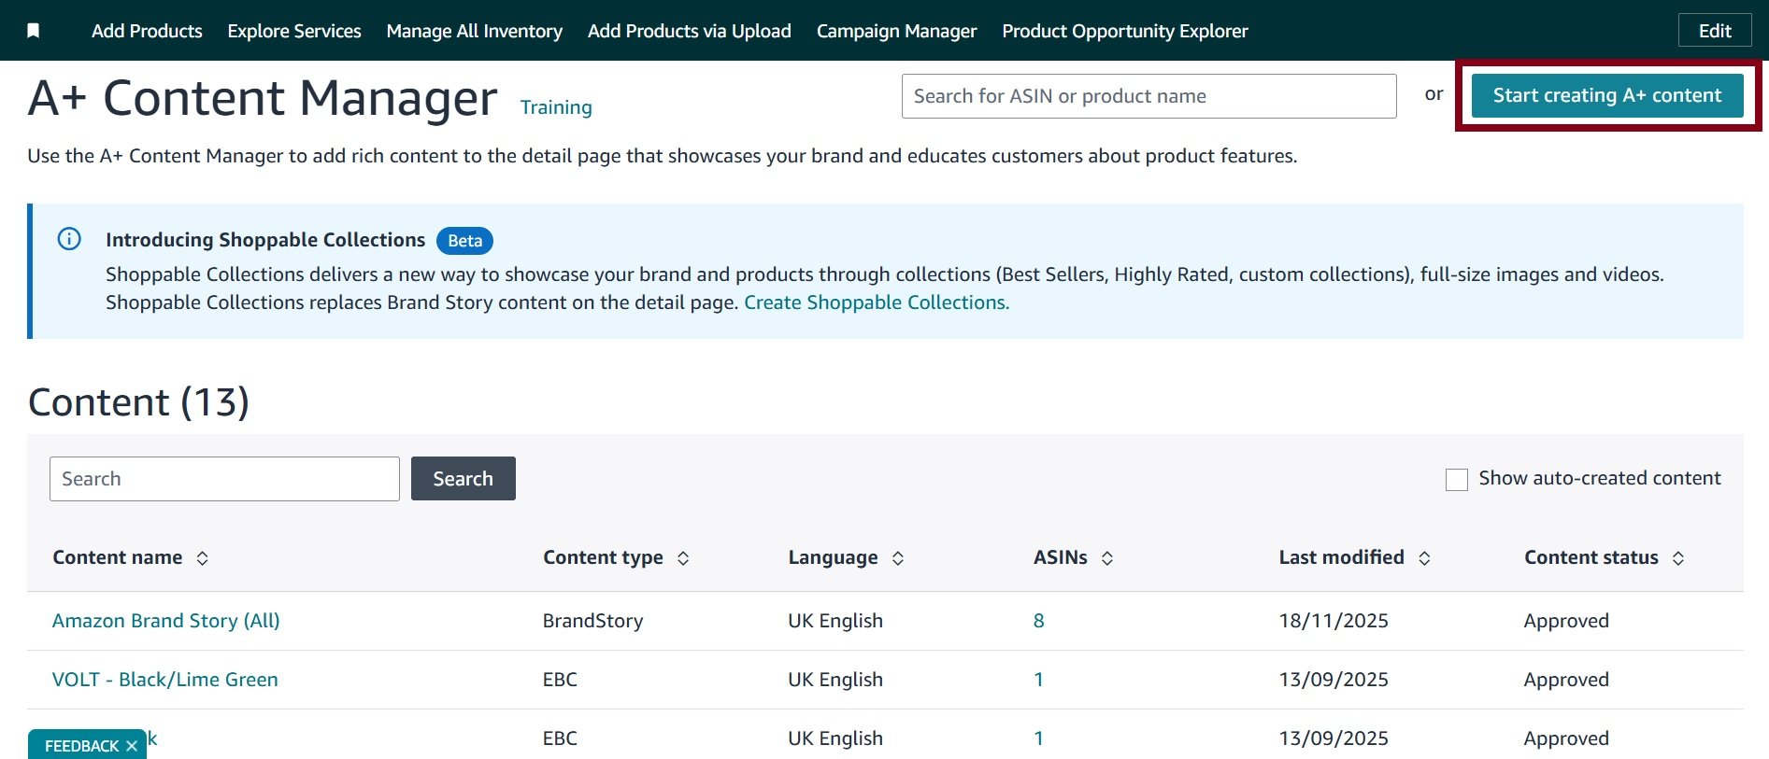
Task: Click 18/11/2025 last modified date
Action: pyautogui.click(x=1334, y=621)
